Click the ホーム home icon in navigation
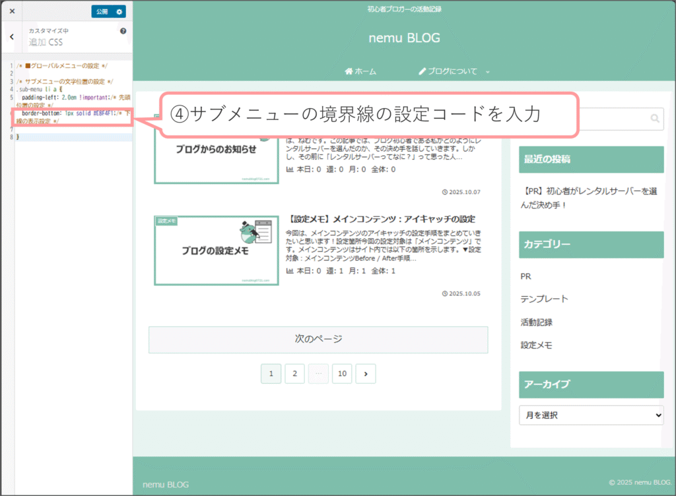Viewport: 676px width, 496px height. pos(349,71)
